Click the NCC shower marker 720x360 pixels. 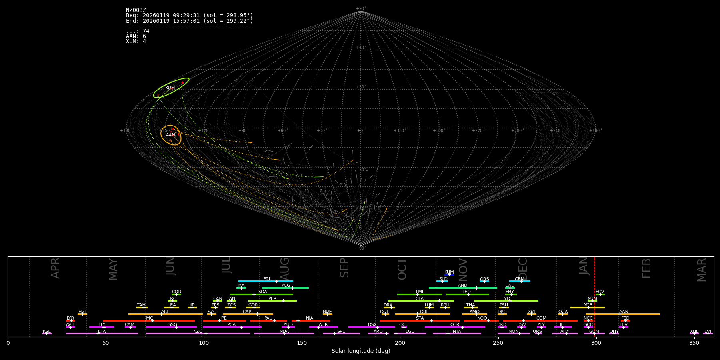click(588, 320)
